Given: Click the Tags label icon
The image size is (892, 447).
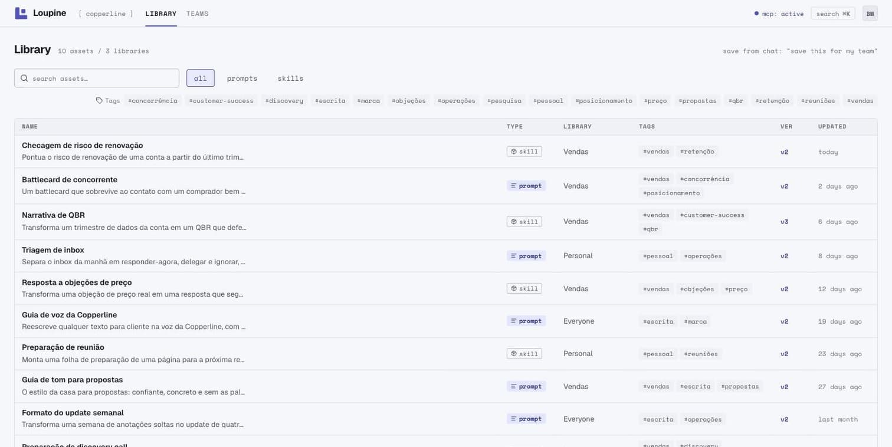Looking at the screenshot, I should pyautogui.click(x=99, y=100).
